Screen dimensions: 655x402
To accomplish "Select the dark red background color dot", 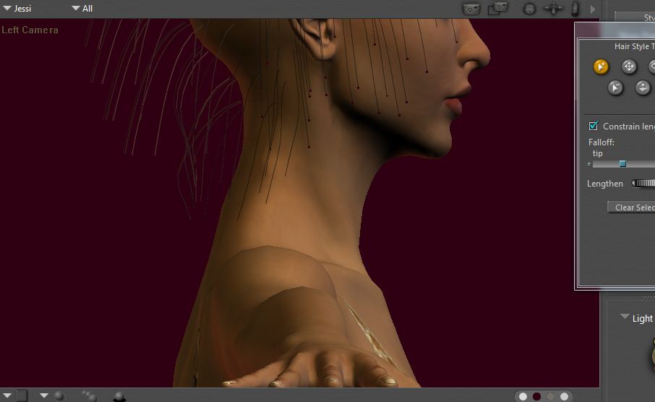I will (536, 396).
